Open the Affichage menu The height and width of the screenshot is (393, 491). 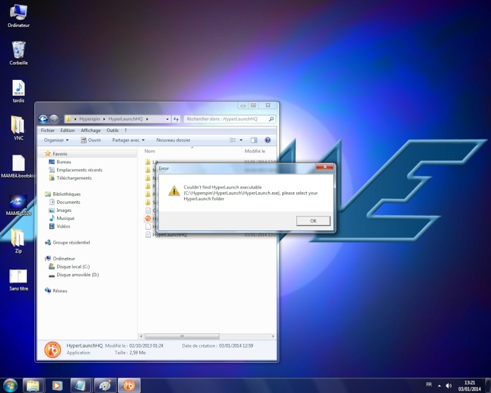(90, 130)
